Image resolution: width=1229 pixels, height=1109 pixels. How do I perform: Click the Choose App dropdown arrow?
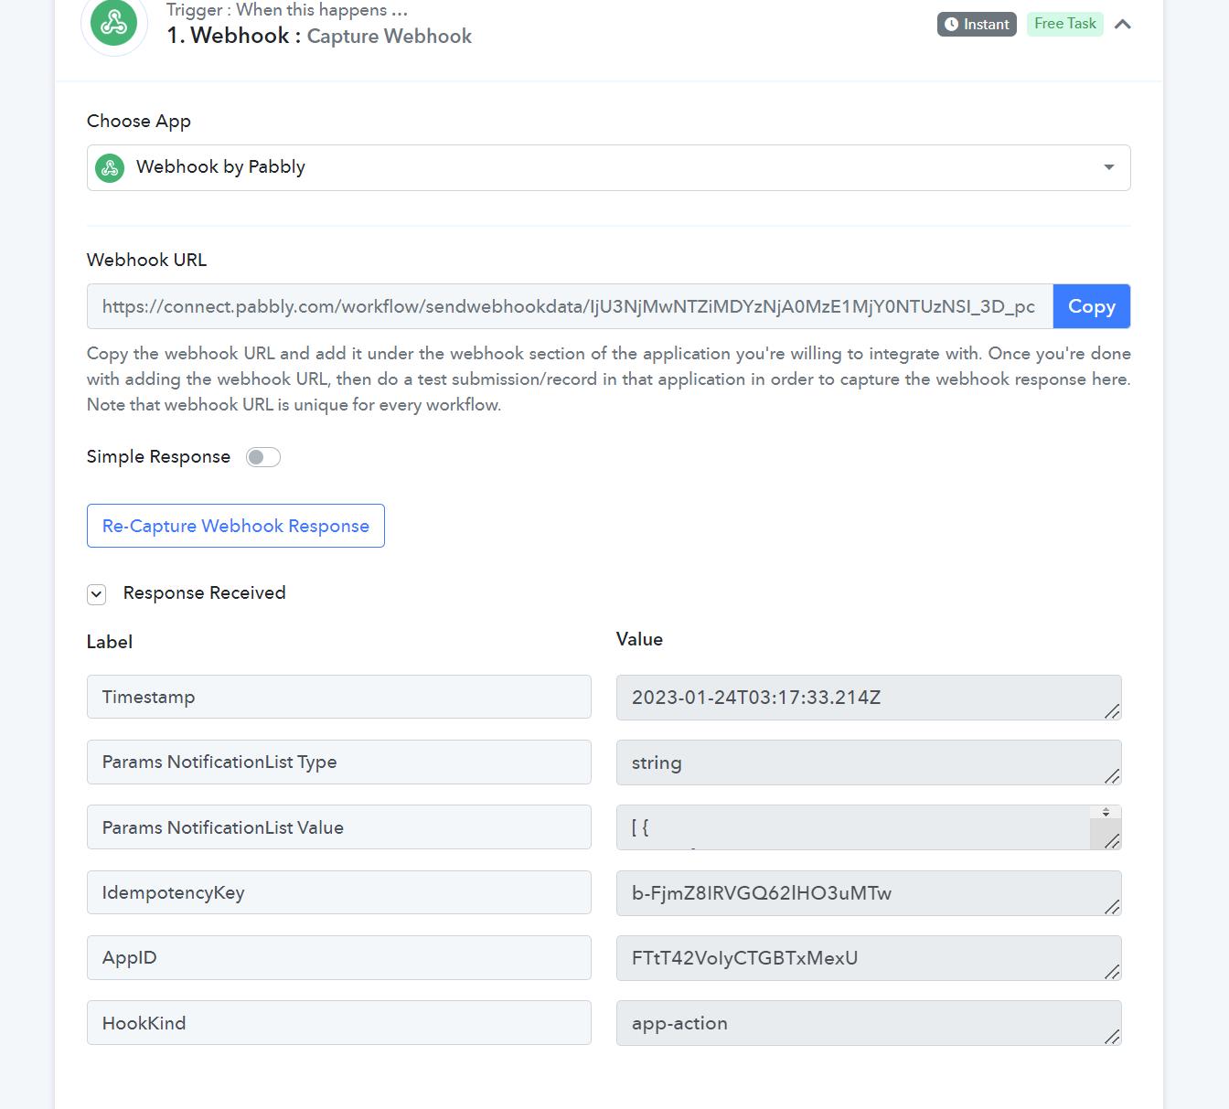click(x=1108, y=167)
